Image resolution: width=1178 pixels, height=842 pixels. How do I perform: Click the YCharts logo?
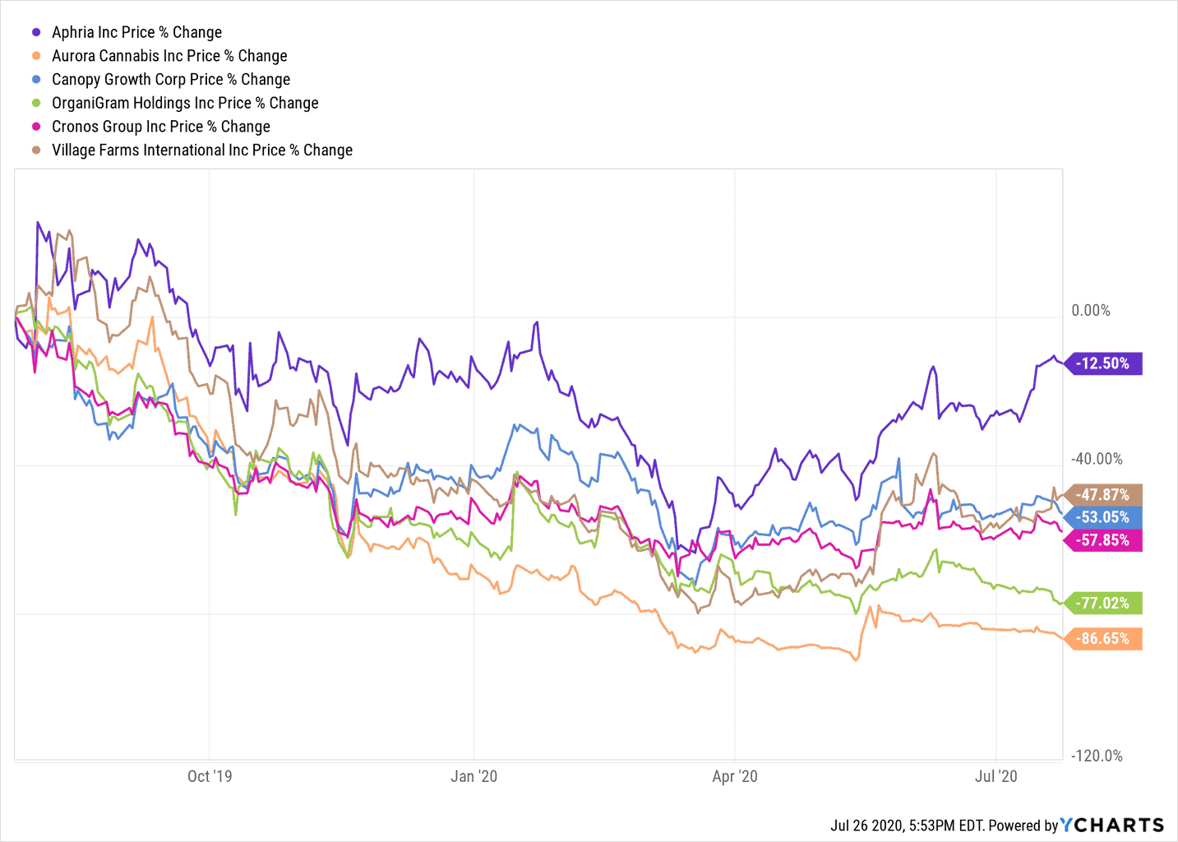click(x=1112, y=825)
